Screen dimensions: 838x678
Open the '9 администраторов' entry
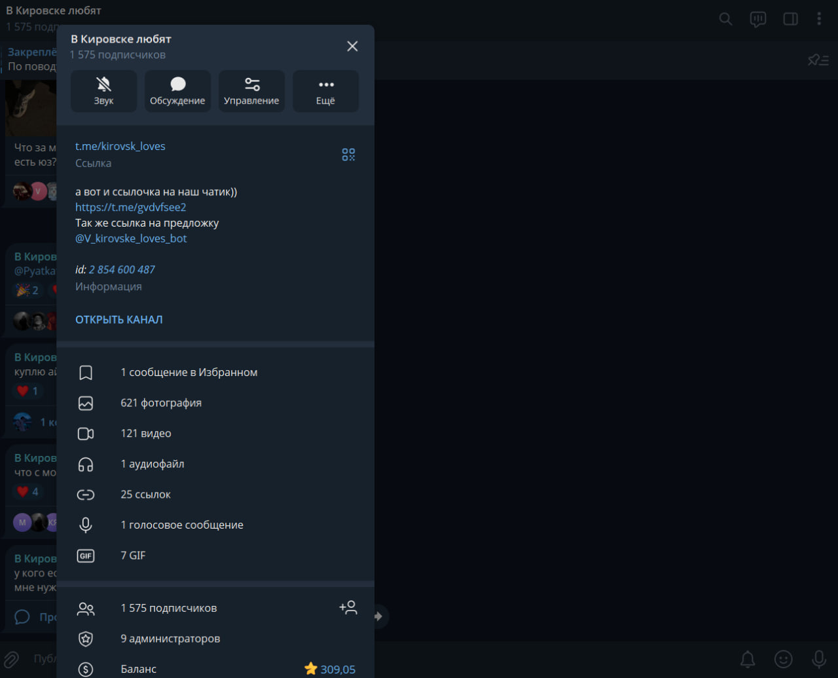[x=170, y=639]
